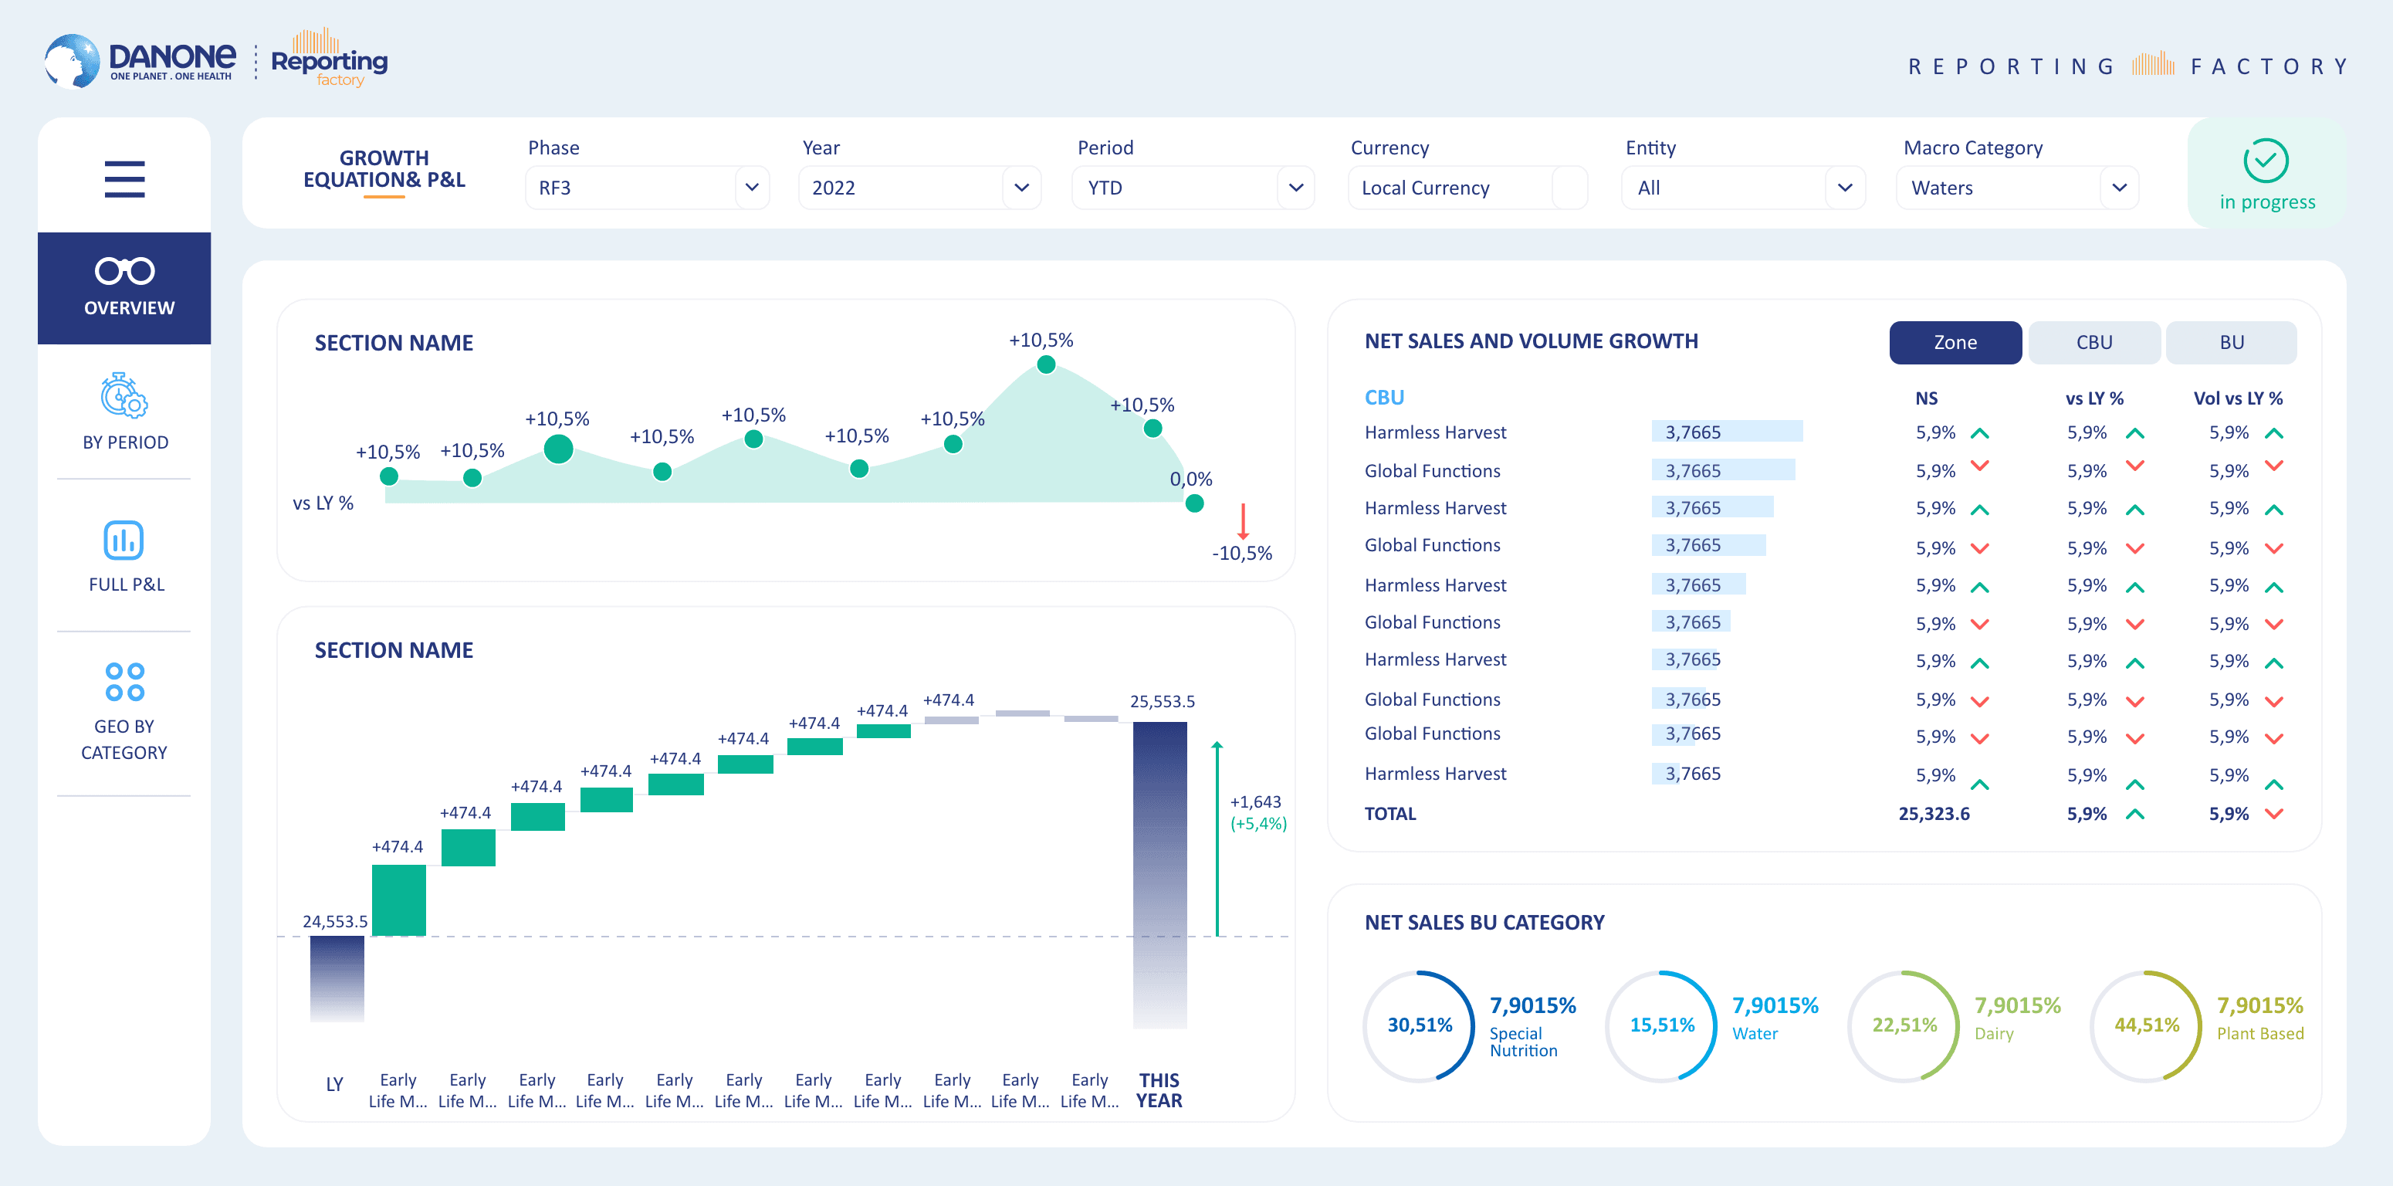The height and width of the screenshot is (1186, 2393).
Task: Click the OVERVIEW menu label
Action: [129, 307]
